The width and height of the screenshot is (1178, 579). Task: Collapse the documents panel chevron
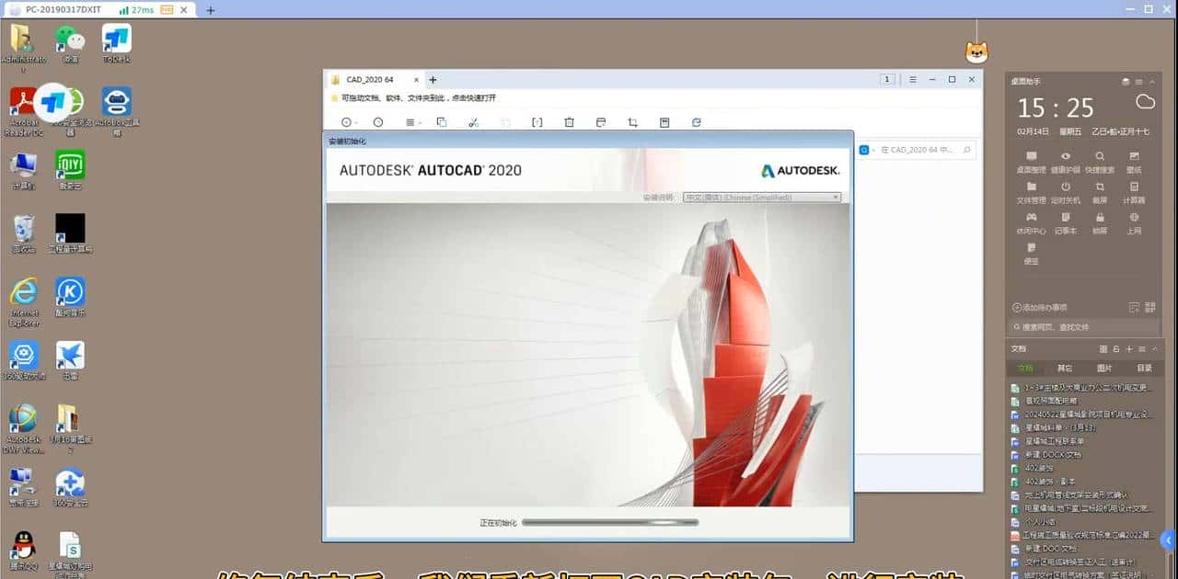[x=1153, y=349]
